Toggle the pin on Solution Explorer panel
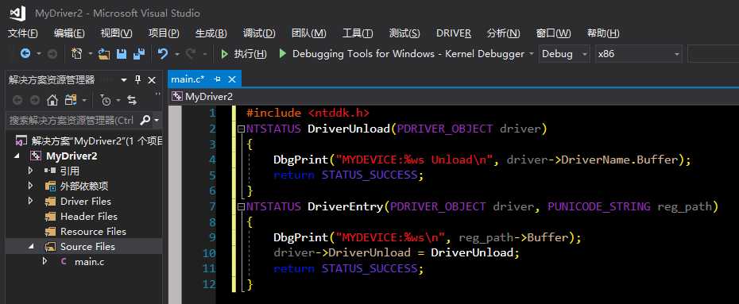The image size is (739, 304). click(137, 80)
